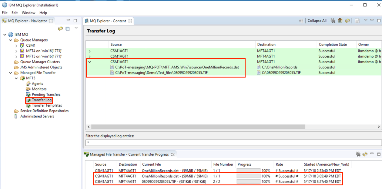Expand the second CSM1AGT1 transfer log row
The image size is (382, 189).
(x=89, y=57)
